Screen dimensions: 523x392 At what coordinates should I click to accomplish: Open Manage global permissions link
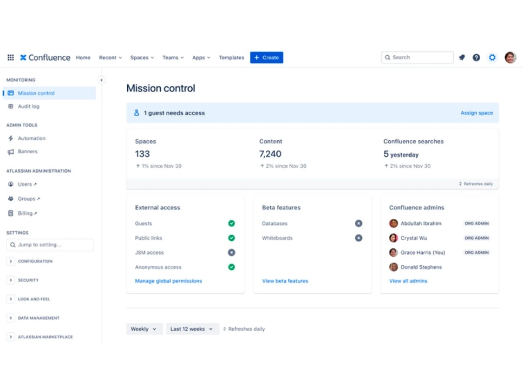169,281
